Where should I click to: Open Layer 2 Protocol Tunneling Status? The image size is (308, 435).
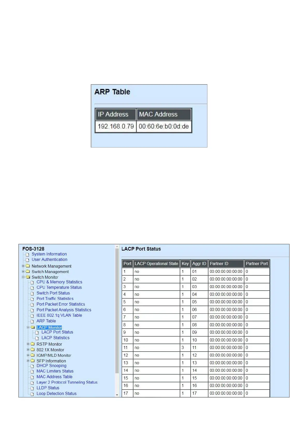(67, 382)
